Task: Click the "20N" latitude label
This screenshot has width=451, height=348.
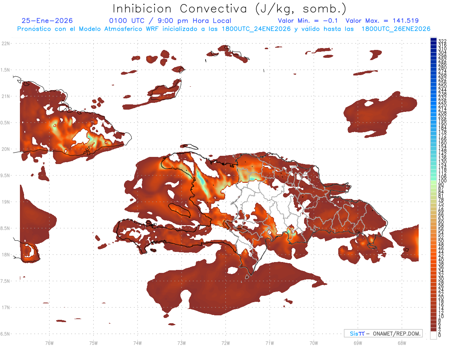Action: click(x=5, y=149)
